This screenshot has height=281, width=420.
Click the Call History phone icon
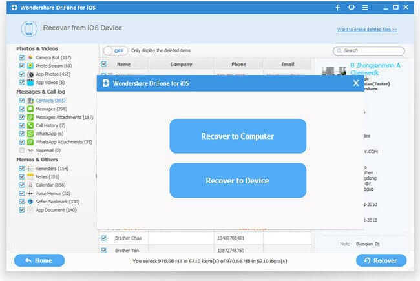pyautogui.click(x=30, y=125)
